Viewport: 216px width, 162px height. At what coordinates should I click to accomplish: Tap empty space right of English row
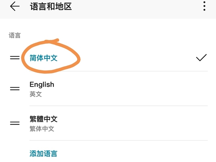144,89
